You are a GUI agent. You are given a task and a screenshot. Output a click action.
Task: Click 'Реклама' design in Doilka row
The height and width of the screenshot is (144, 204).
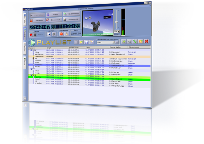(132, 64)
